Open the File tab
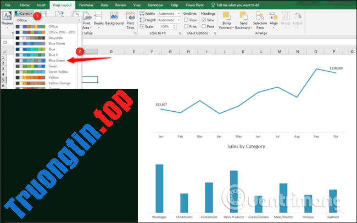 (x=8, y=5)
